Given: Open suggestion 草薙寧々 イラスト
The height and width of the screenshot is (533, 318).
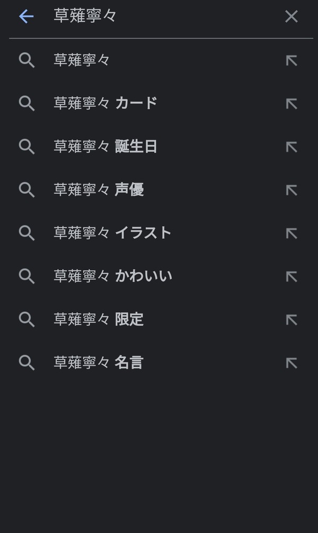Looking at the screenshot, I should coord(159,233).
